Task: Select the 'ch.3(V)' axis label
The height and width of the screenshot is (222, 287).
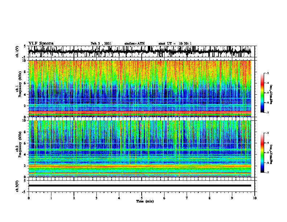Action: [x=17, y=186]
